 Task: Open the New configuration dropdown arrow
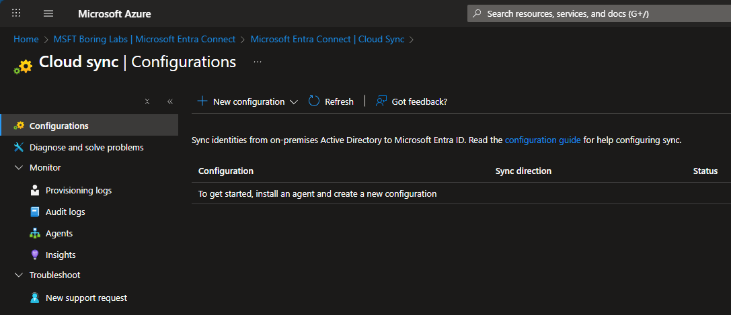pyautogui.click(x=294, y=102)
